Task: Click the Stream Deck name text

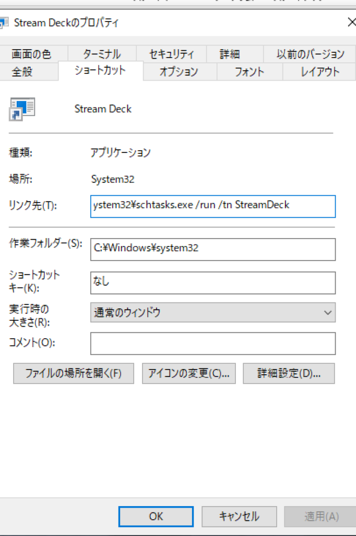Action: tap(103, 109)
